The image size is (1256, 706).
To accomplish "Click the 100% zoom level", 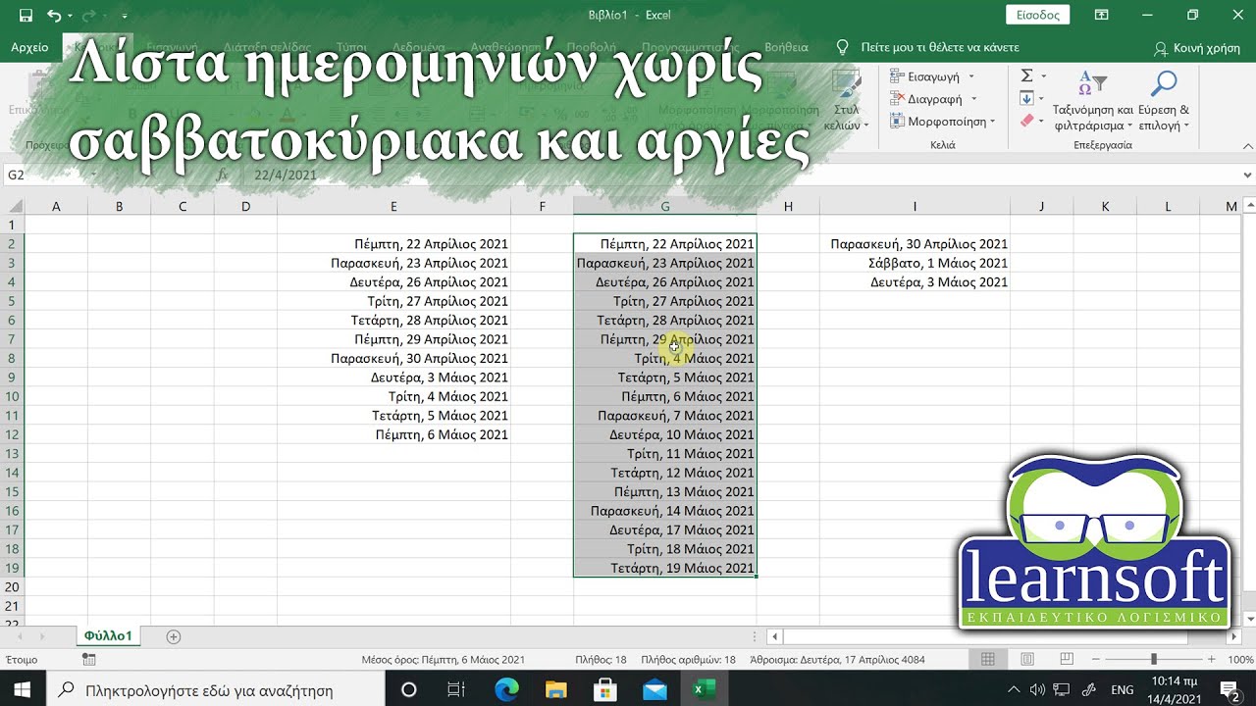I will 1239,660.
